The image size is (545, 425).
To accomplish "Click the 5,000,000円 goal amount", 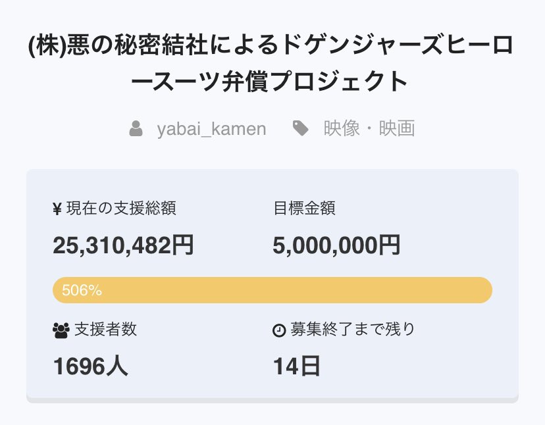I will click(336, 245).
